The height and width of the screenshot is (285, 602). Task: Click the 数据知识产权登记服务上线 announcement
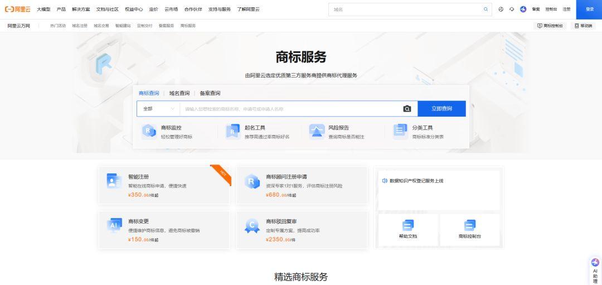point(416,181)
